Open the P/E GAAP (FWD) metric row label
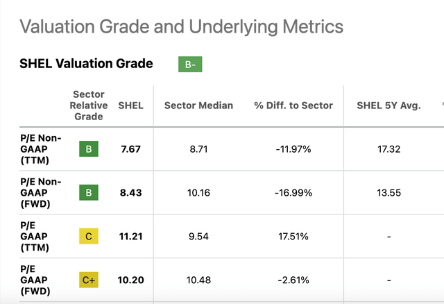 coord(35,280)
